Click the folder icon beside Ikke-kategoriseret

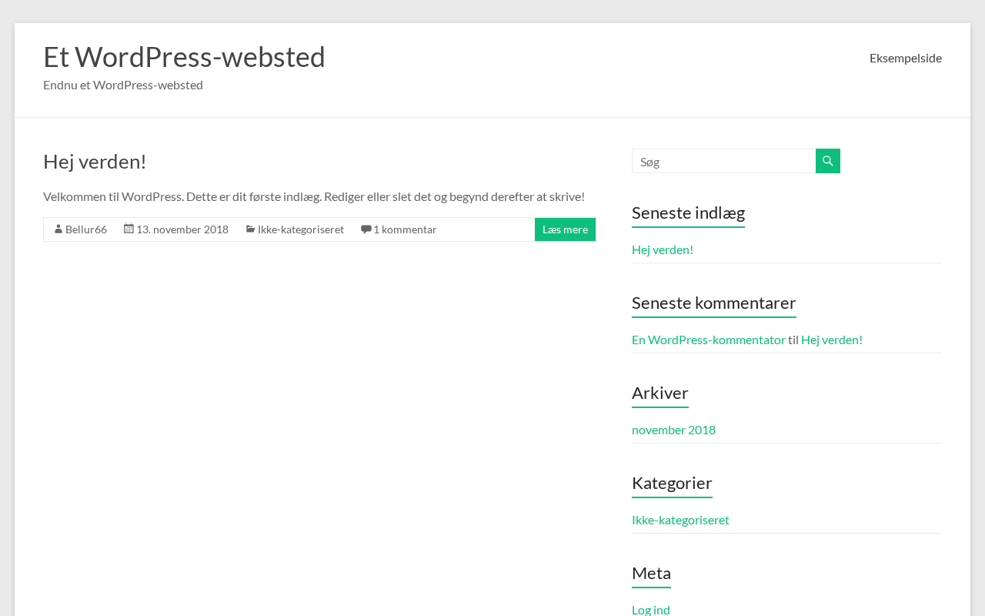250,229
